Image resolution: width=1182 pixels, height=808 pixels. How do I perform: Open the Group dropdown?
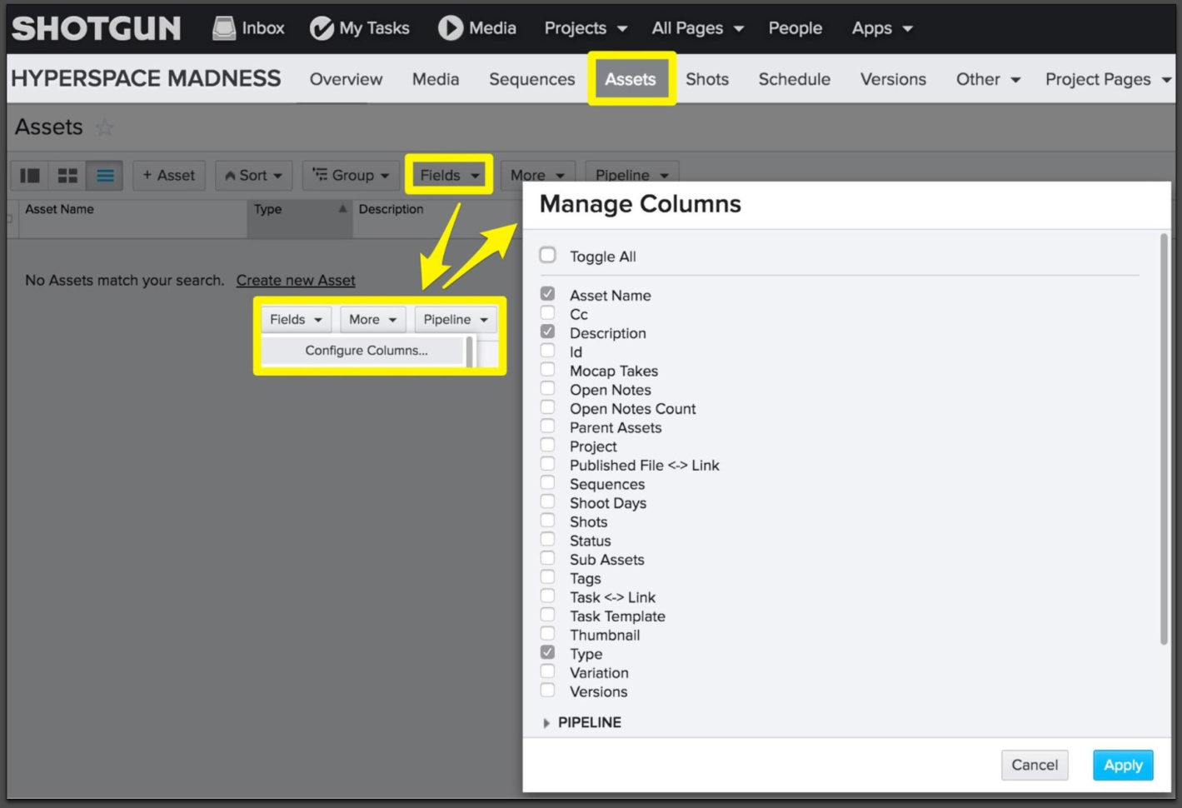point(351,175)
